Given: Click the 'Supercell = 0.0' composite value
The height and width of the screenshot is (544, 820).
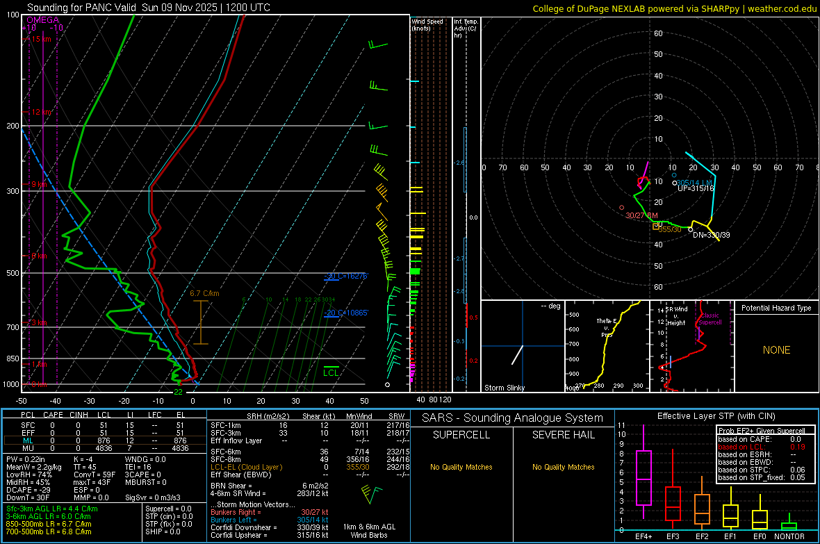Looking at the screenshot, I should point(168,509).
